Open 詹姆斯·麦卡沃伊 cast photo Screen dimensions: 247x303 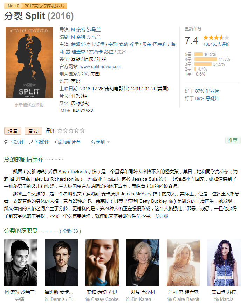[61, 263]
